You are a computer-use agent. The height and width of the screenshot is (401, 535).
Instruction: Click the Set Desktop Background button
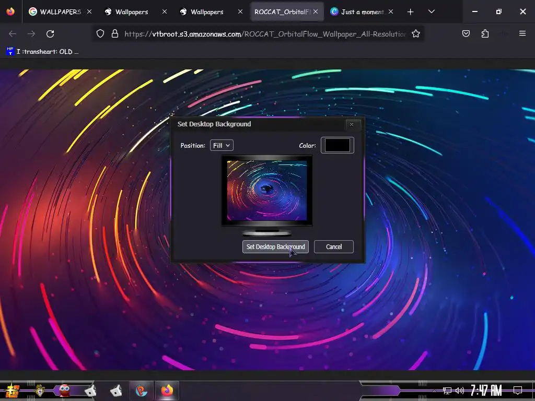(275, 246)
